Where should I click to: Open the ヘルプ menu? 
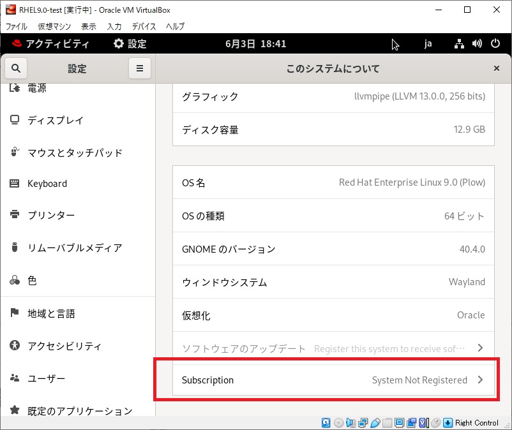tap(176, 26)
